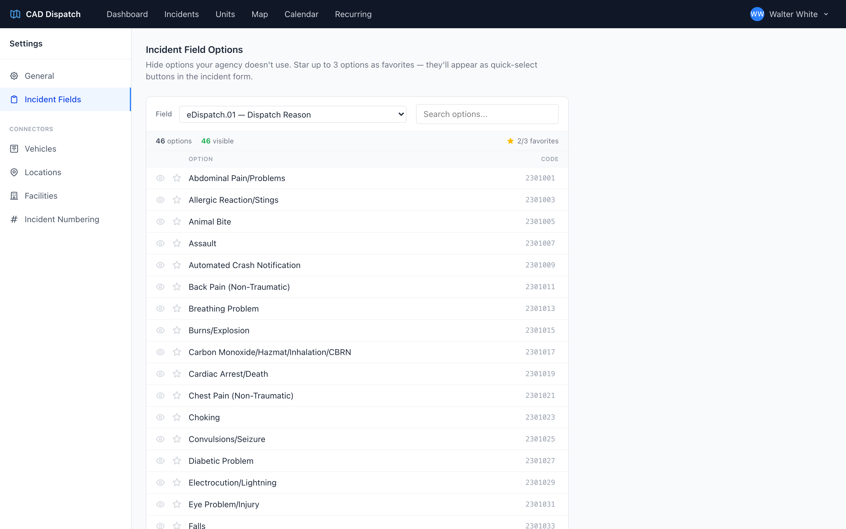Hide the Abdominal Pain/Problems option
This screenshot has width=846, height=529.
[x=160, y=178]
